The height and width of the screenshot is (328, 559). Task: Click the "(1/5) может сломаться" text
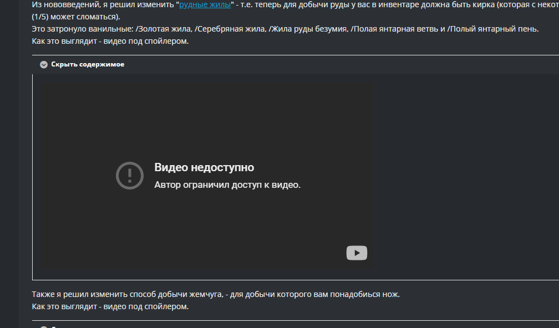click(x=75, y=17)
